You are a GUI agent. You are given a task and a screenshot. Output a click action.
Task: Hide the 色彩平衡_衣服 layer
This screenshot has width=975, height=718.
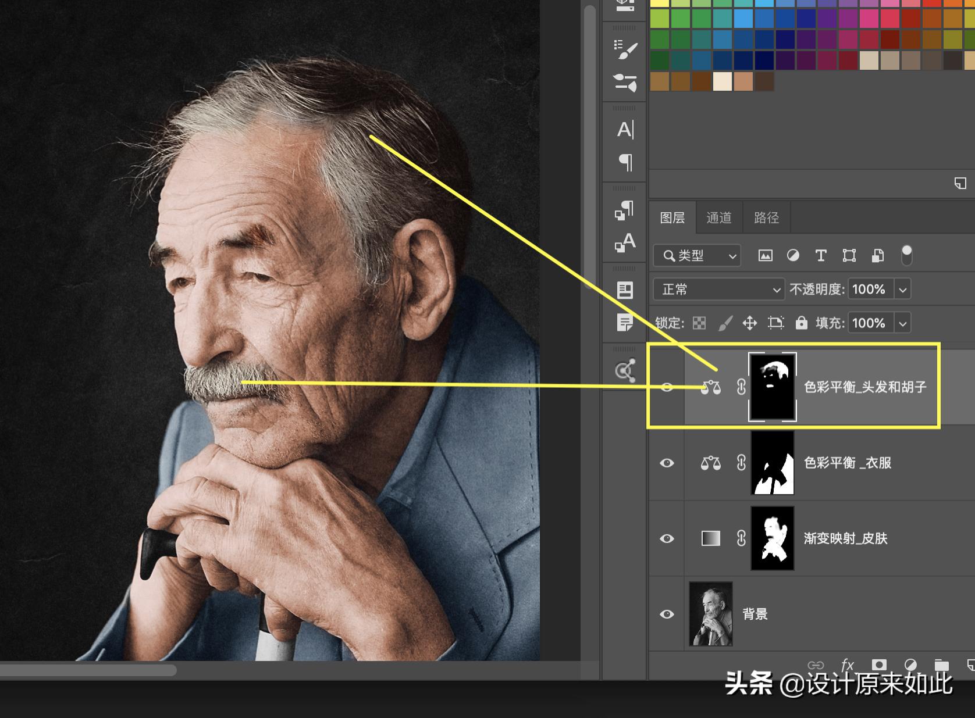667,463
